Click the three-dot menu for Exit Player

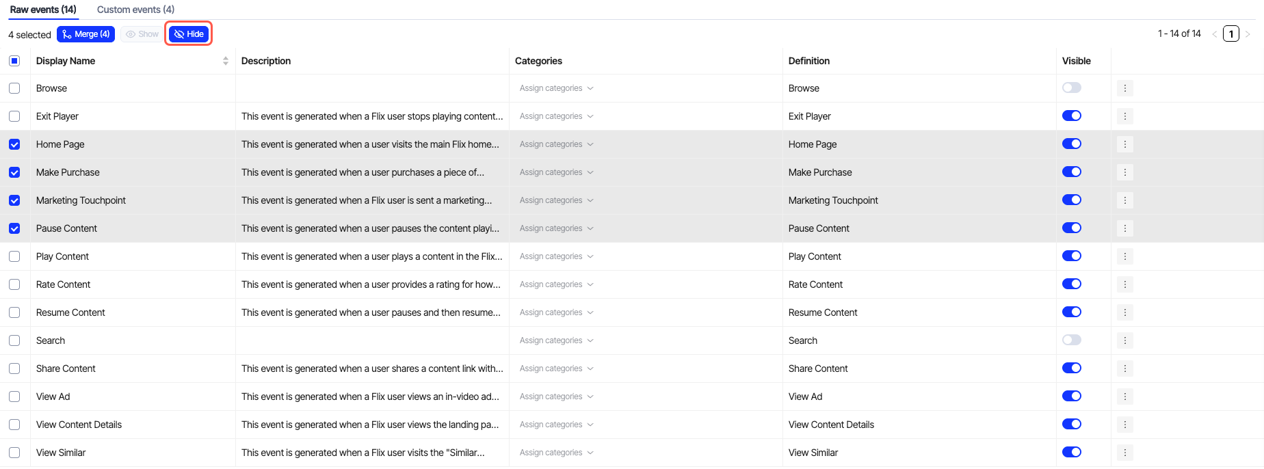point(1124,116)
